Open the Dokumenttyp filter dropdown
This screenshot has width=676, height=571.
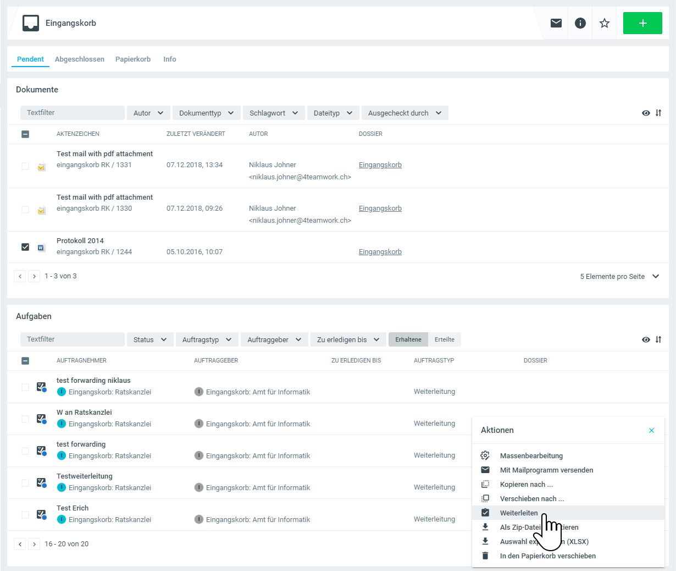206,113
